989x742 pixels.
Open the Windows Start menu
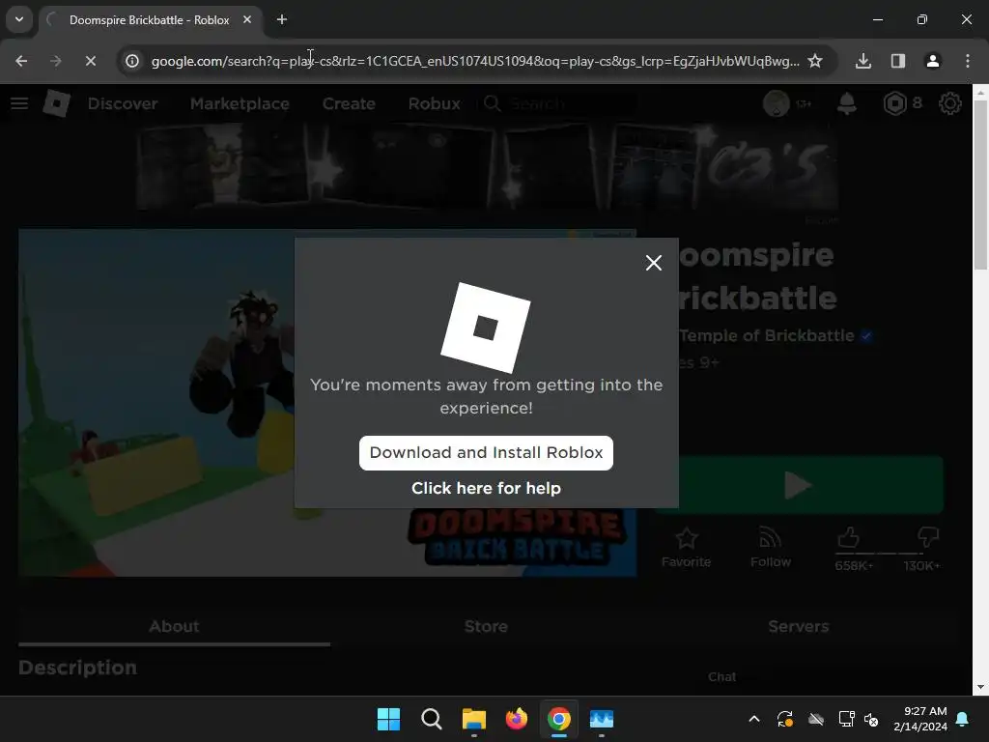tap(388, 719)
